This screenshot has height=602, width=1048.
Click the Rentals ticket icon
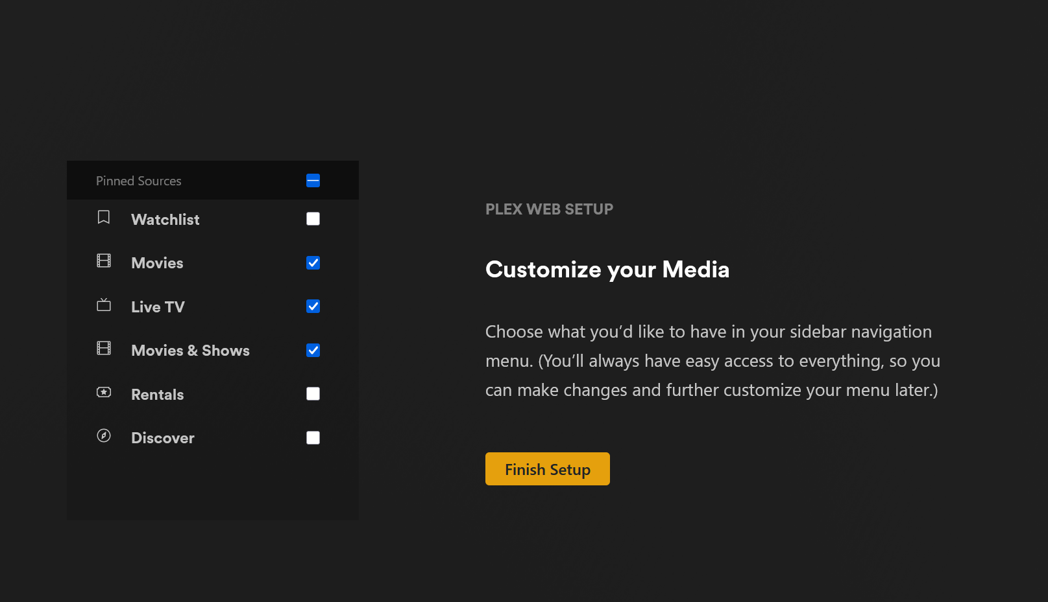[104, 392]
